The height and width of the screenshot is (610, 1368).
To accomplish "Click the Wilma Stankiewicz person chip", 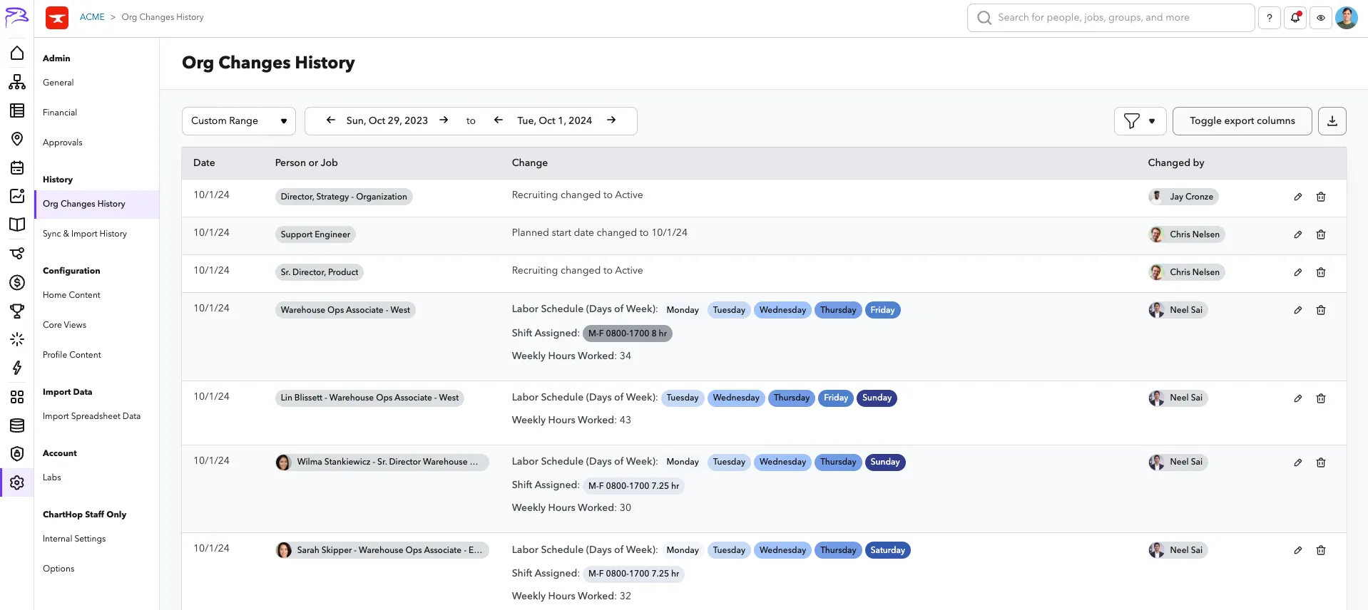I will [x=382, y=462].
